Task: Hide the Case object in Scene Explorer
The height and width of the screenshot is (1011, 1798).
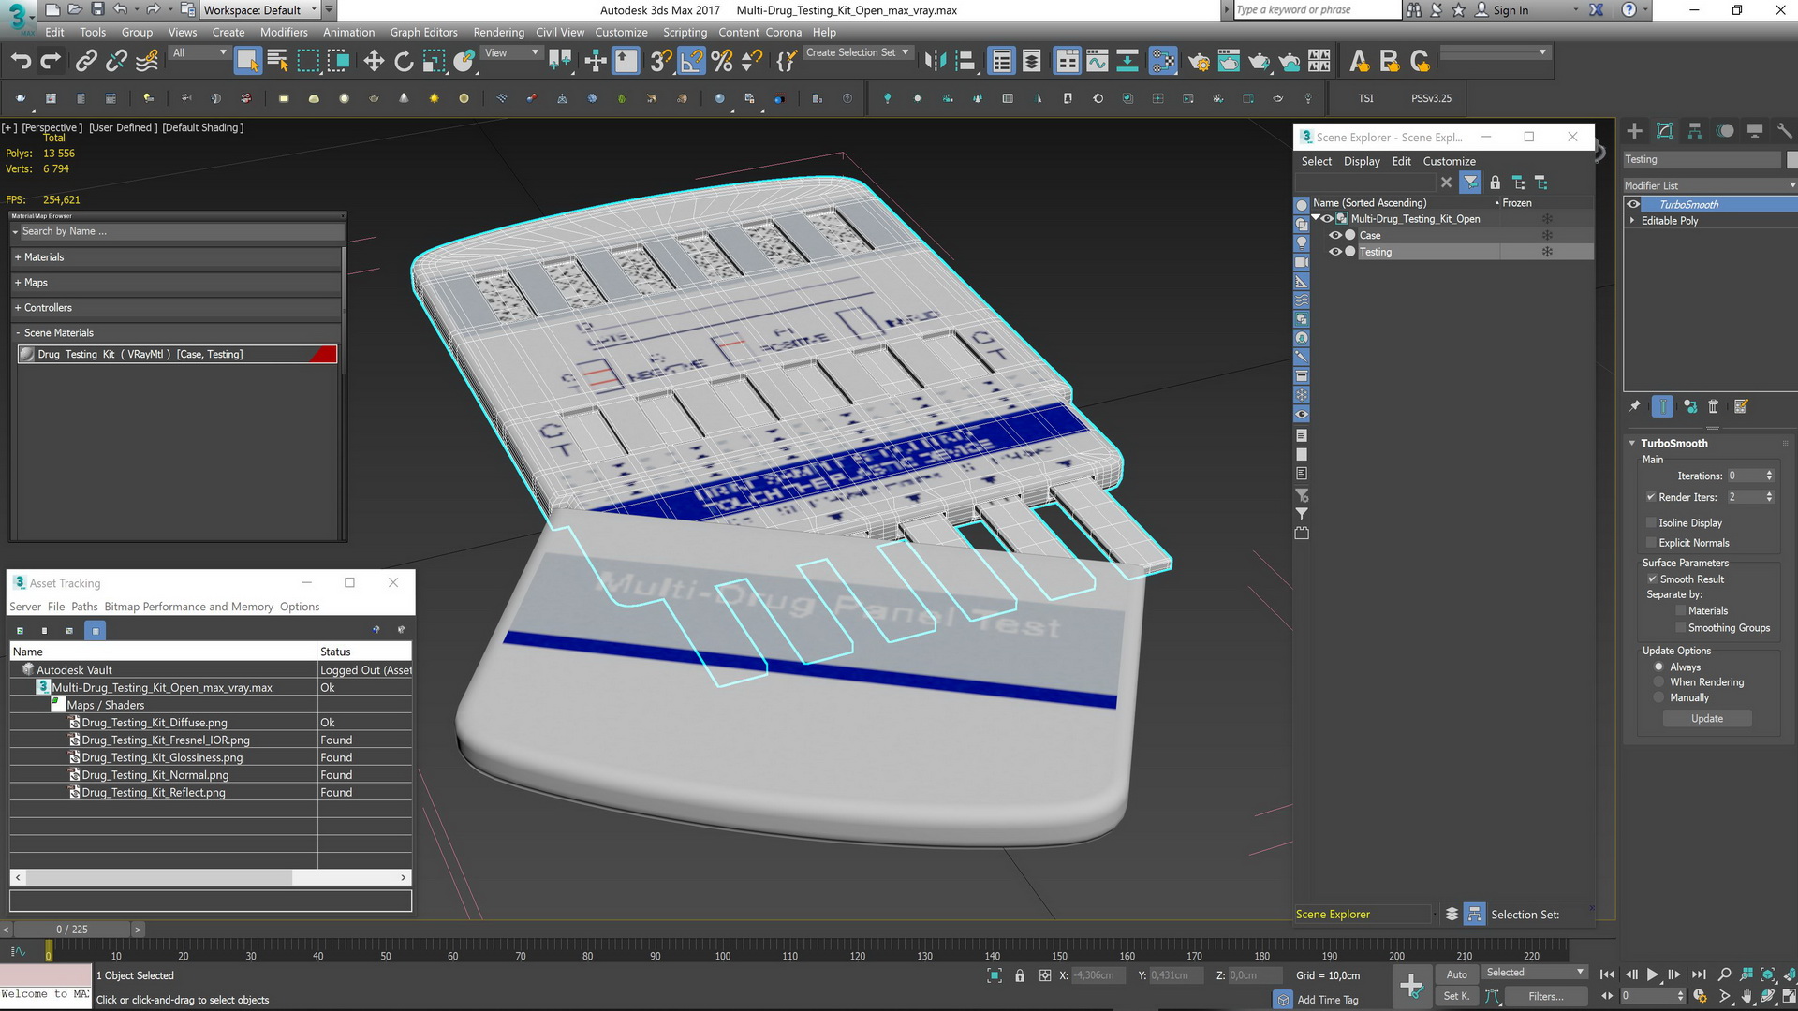Action: [x=1335, y=235]
